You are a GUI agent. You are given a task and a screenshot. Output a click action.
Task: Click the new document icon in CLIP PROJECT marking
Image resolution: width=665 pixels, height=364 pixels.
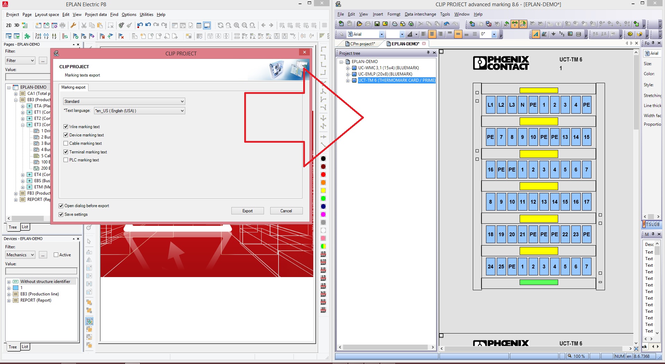341,24
